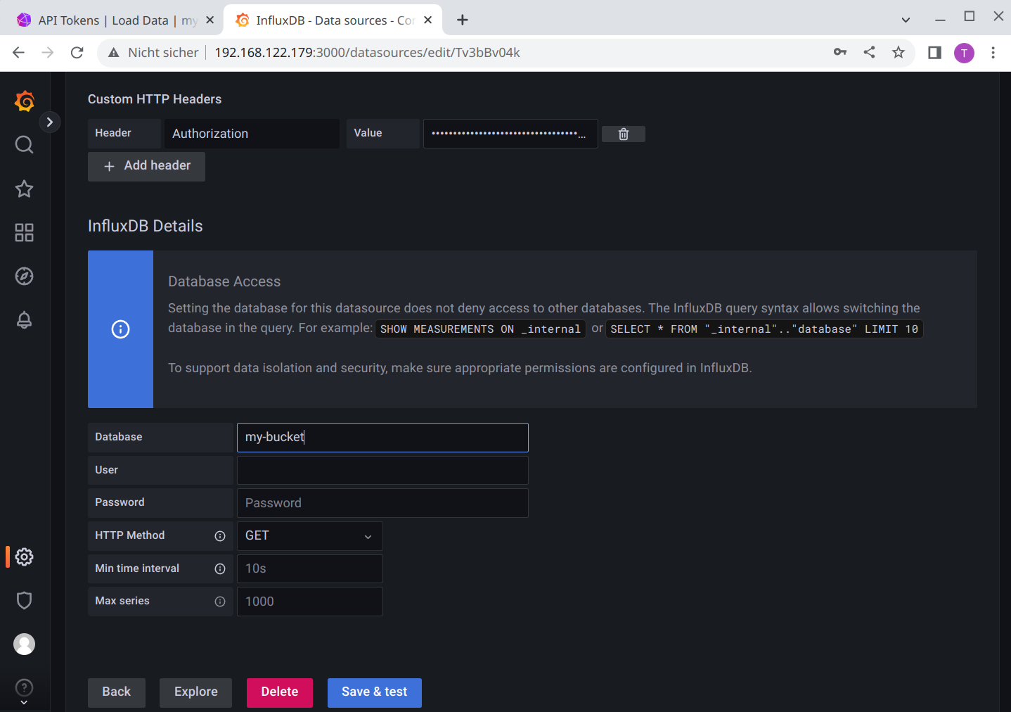Open the Help question mark icon
Viewport: 1011px width, 712px height.
pyautogui.click(x=25, y=687)
